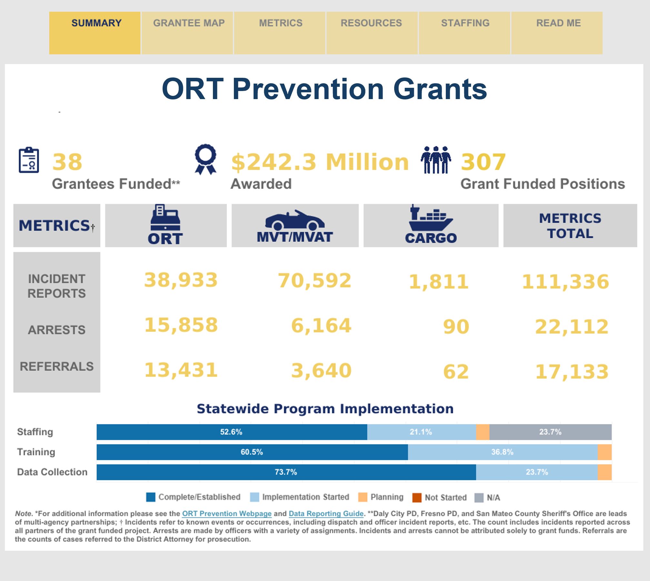The height and width of the screenshot is (581, 650).
Task: Click the award ribbon icon
Action: pos(205,159)
